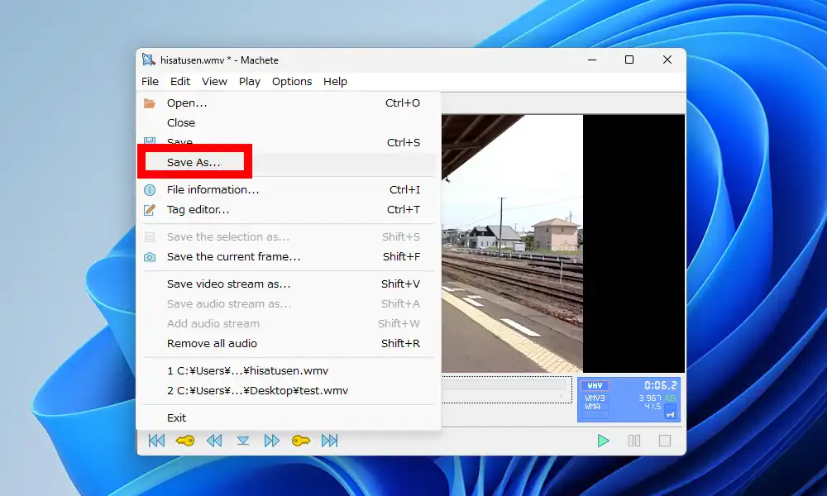Jump to end with the skip-to-end button
The width and height of the screenshot is (827, 496).
(x=330, y=441)
